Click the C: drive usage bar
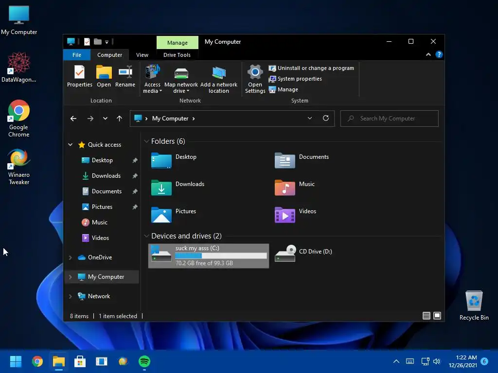This screenshot has height=373, width=498. 221,255
